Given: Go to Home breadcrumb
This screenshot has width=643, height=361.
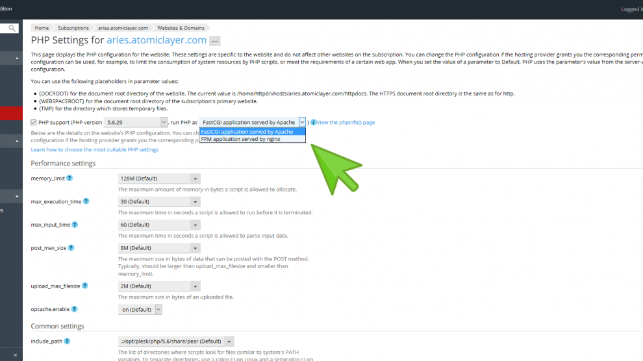Looking at the screenshot, I should (42, 28).
